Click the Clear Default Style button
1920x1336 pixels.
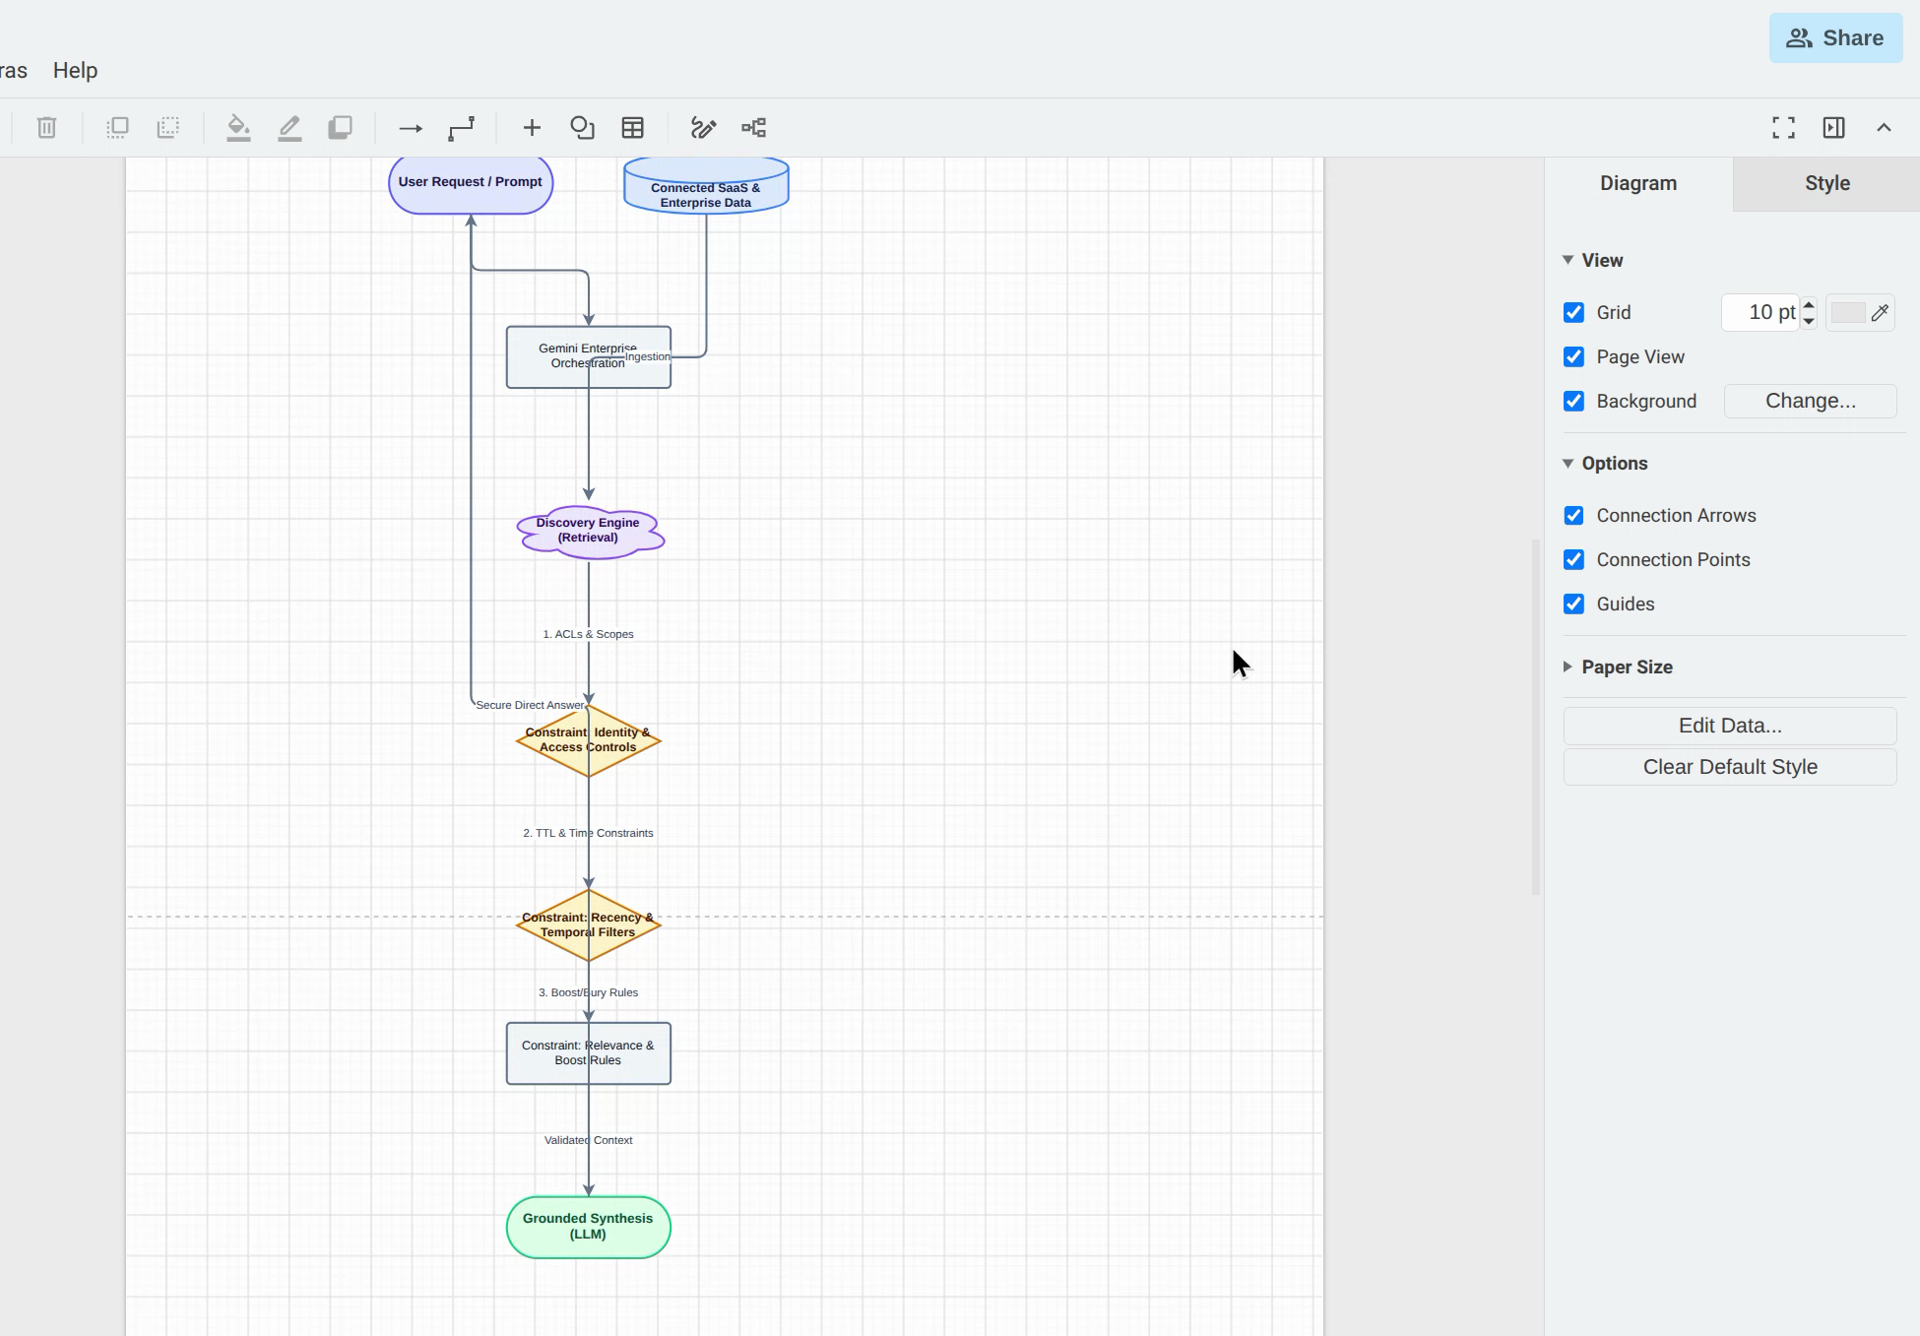click(x=1730, y=768)
